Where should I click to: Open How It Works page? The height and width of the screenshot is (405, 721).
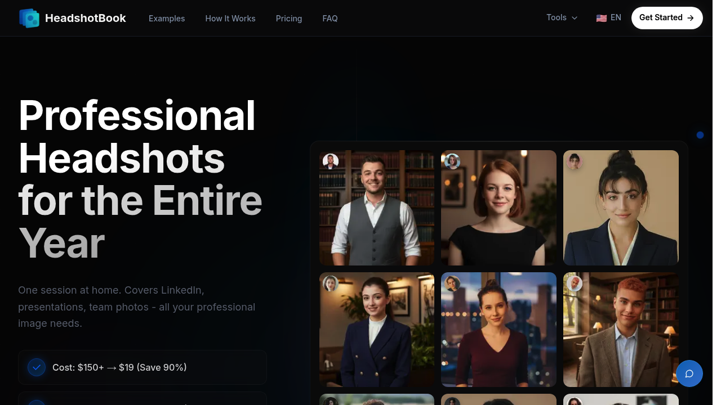pos(230,19)
